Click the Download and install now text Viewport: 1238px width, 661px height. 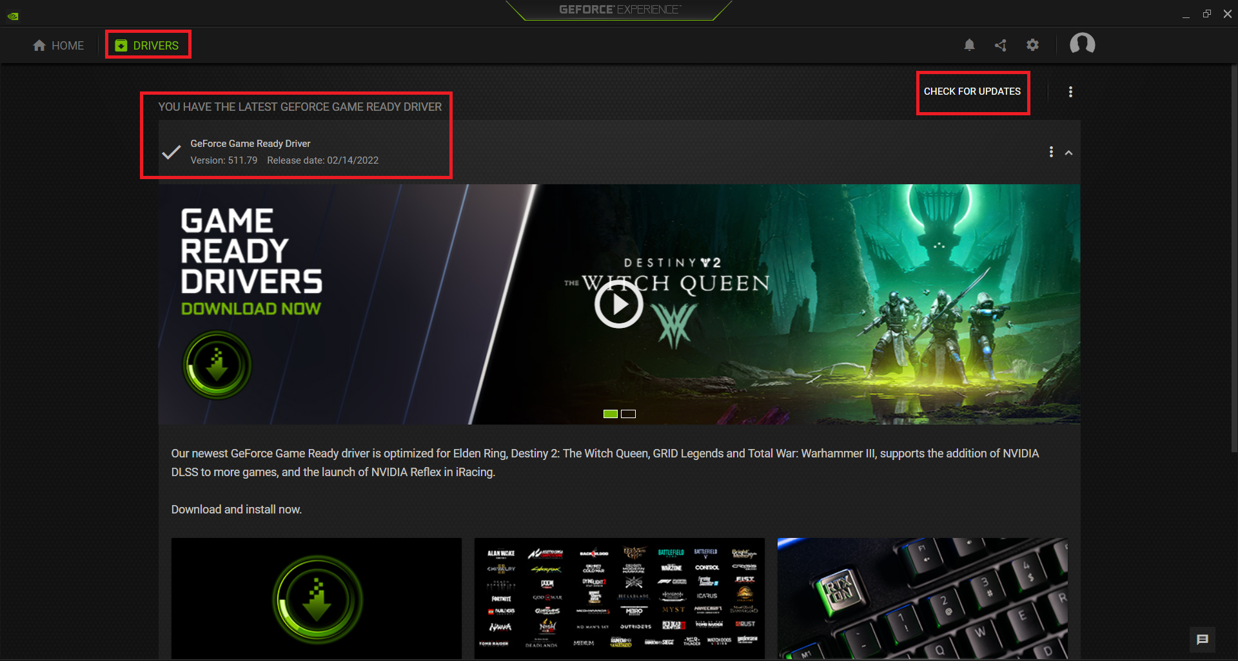pos(237,510)
